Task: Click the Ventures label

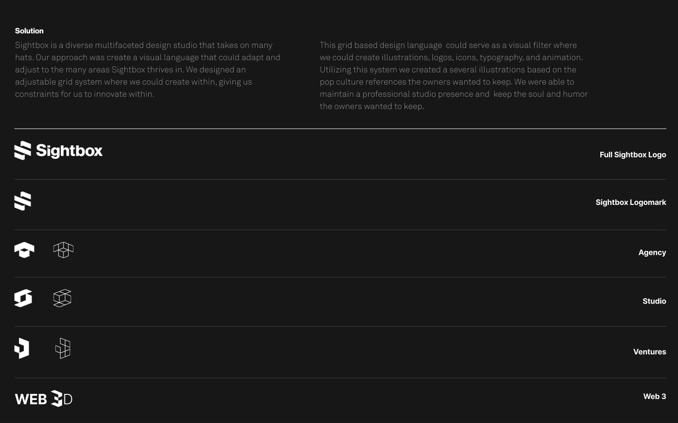Action: tap(650, 352)
